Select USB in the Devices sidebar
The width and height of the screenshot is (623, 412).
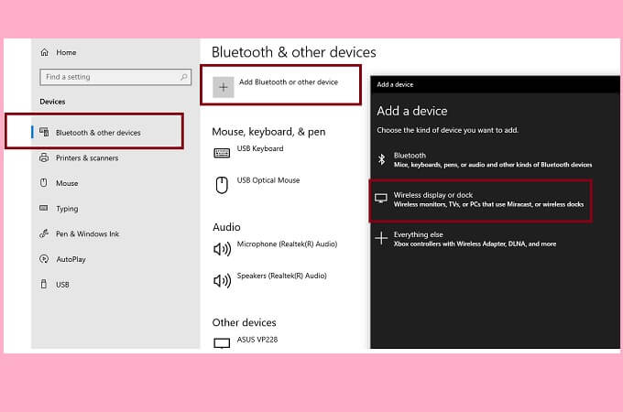[62, 285]
